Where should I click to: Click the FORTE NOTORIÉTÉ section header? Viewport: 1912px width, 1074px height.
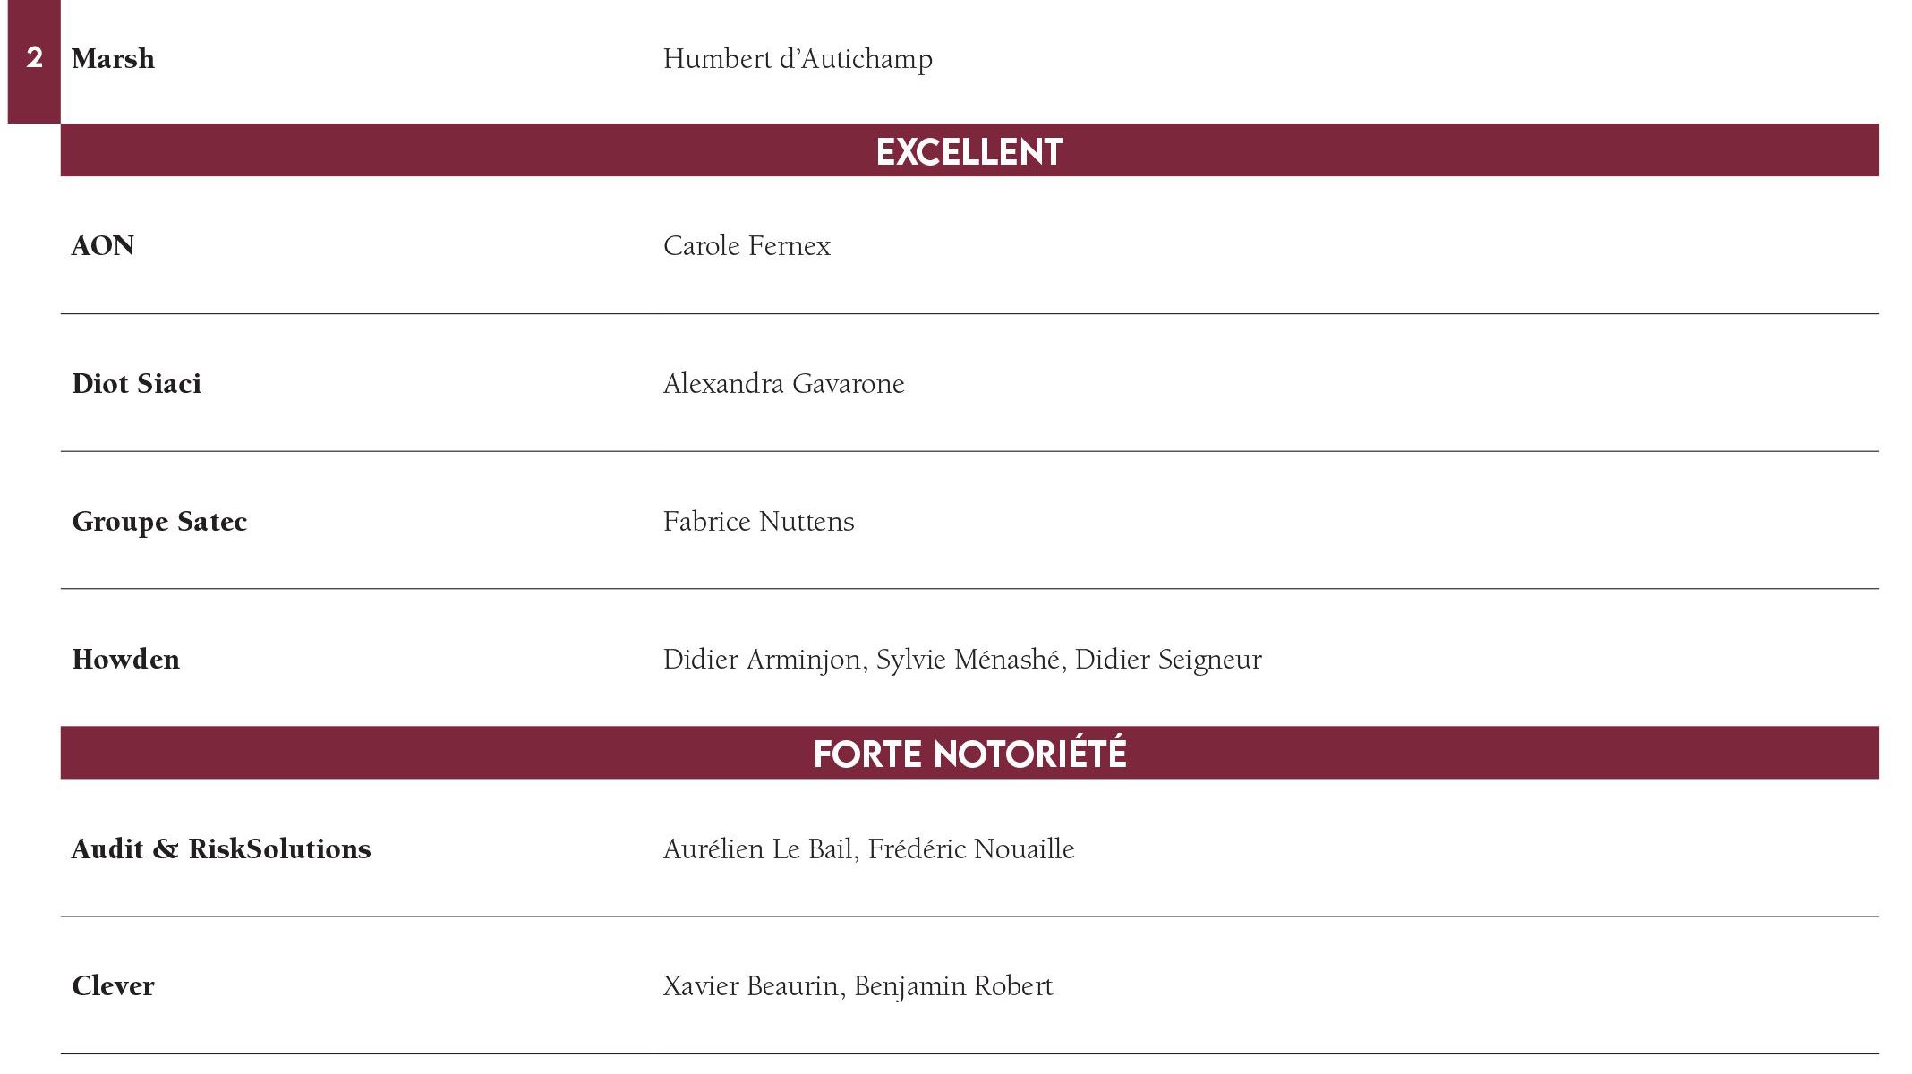click(969, 754)
